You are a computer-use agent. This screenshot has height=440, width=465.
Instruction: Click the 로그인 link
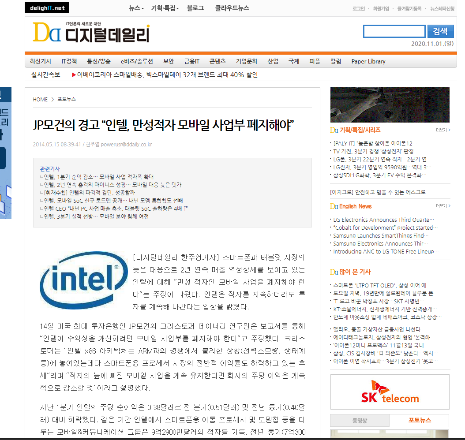click(x=359, y=8)
